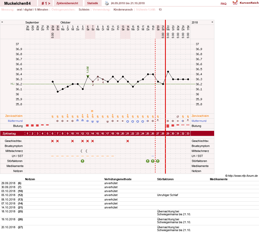Click the KurvenReich logo icon
Screen dimensions: 259x248
pos(235,3)
